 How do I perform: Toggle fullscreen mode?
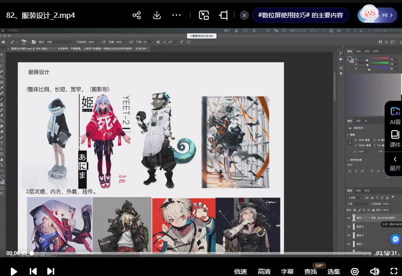coord(394,271)
